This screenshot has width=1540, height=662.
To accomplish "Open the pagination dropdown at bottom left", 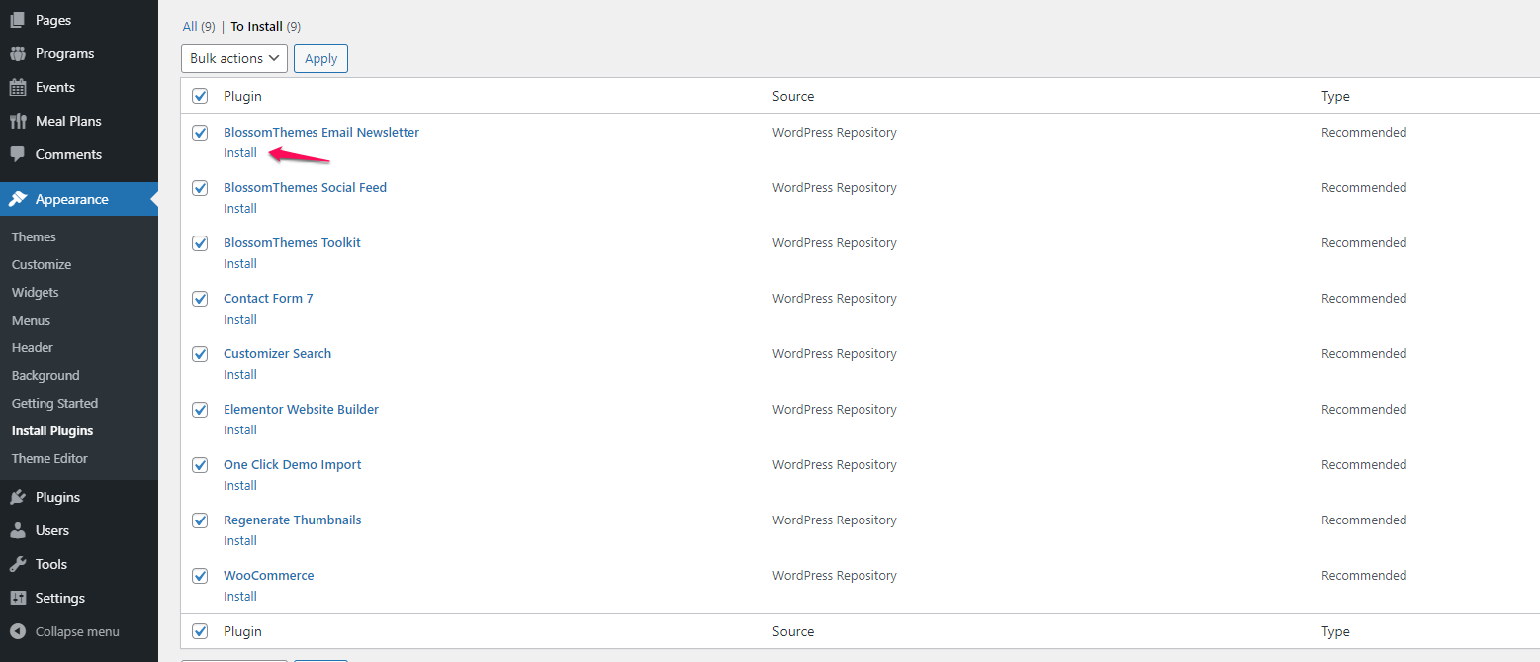I will coord(233,659).
